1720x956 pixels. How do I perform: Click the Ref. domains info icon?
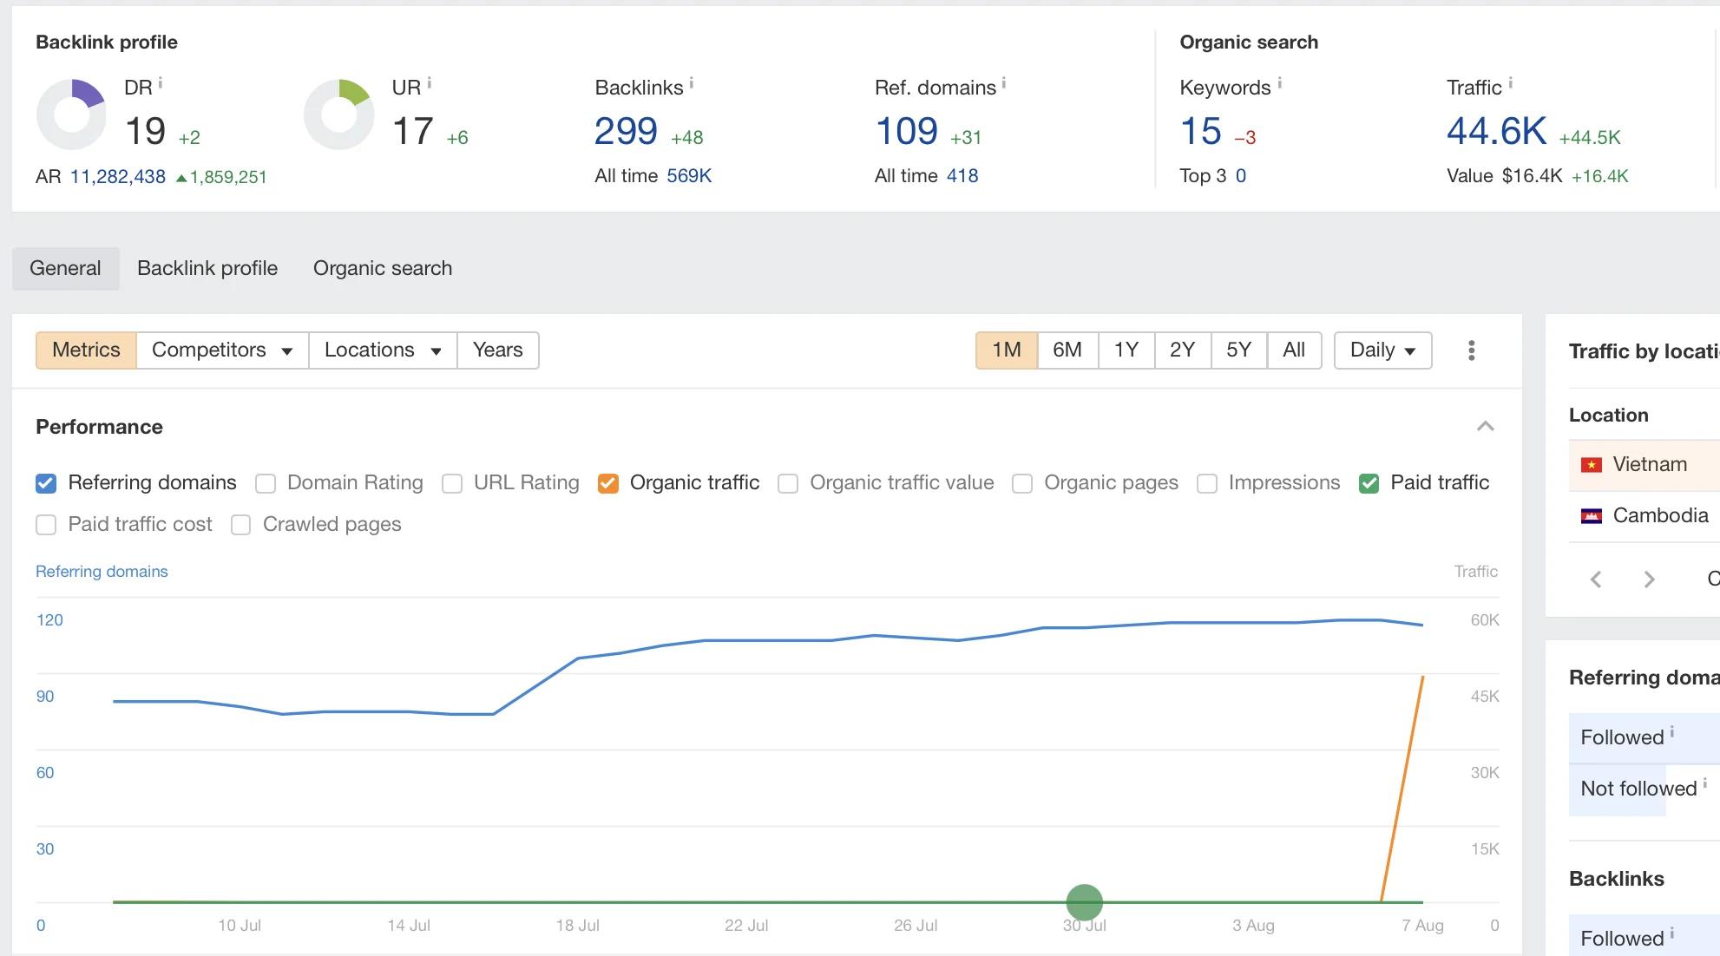(1004, 83)
